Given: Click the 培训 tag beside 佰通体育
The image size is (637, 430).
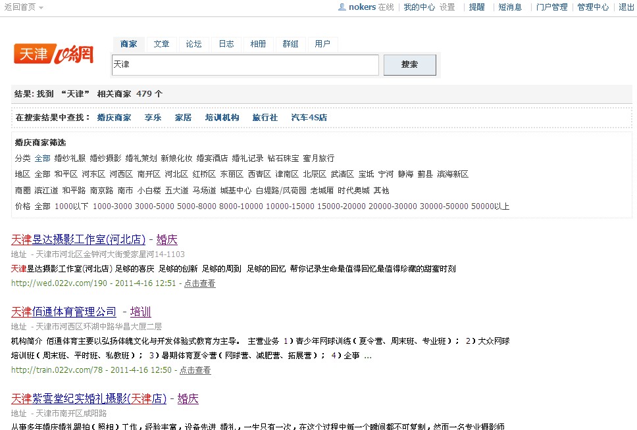Looking at the screenshot, I should 141,312.
